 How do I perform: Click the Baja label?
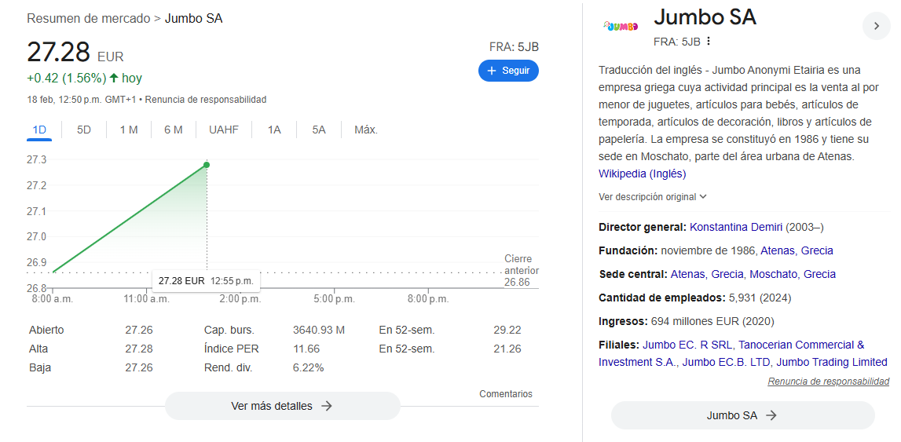[38, 367]
